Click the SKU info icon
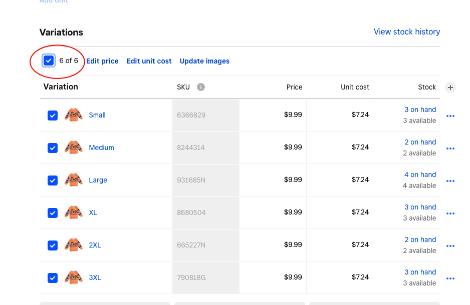This screenshot has height=305, width=470. point(200,87)
